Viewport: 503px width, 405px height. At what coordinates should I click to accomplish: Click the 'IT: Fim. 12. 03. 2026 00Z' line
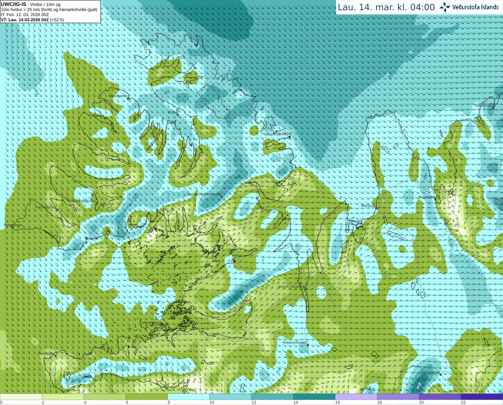pos(25,15)
